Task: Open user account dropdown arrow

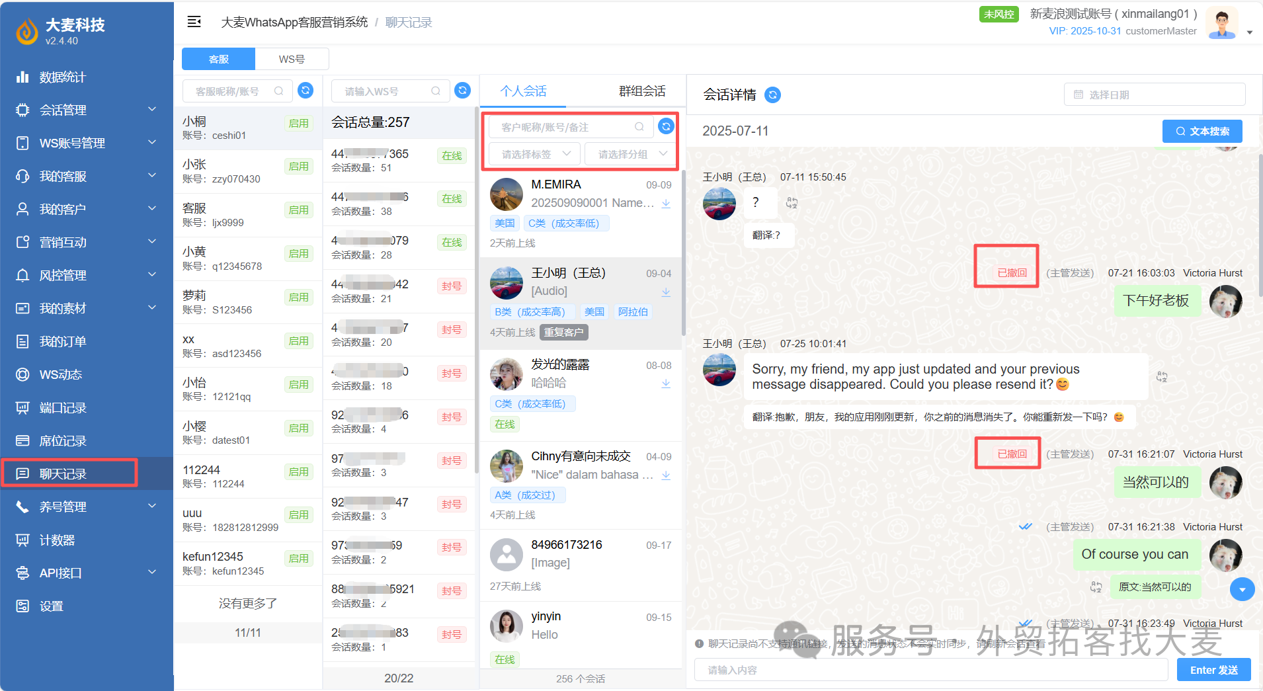Action: tap(1250, 32)
